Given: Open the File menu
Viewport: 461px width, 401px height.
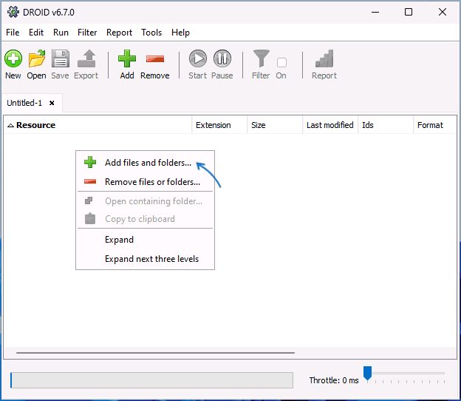Looking at the screenshot, I should pos(13,33).
